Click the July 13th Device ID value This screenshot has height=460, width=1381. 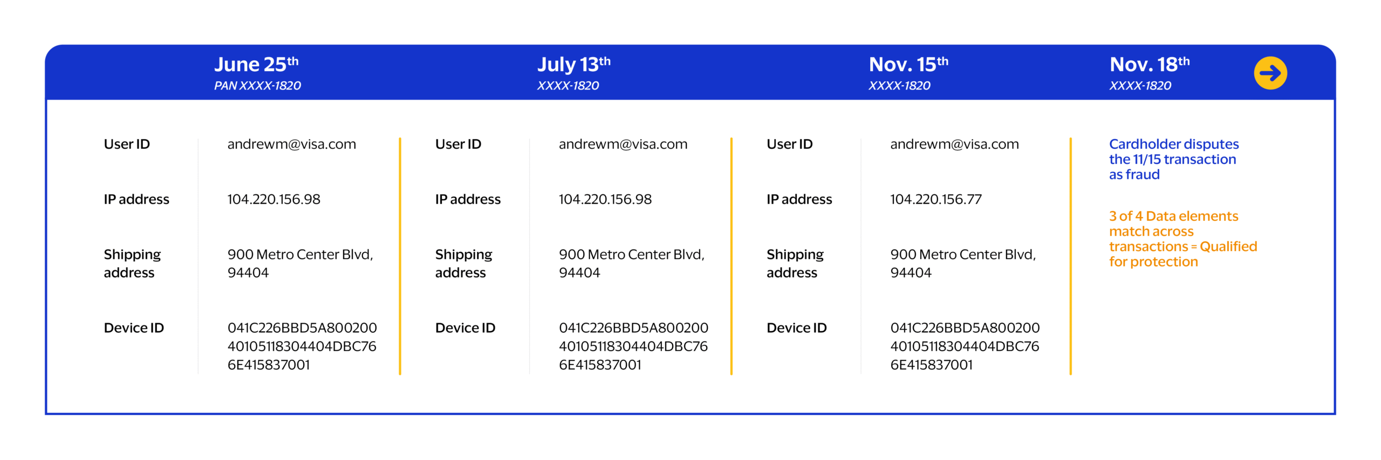coord(633,346)
